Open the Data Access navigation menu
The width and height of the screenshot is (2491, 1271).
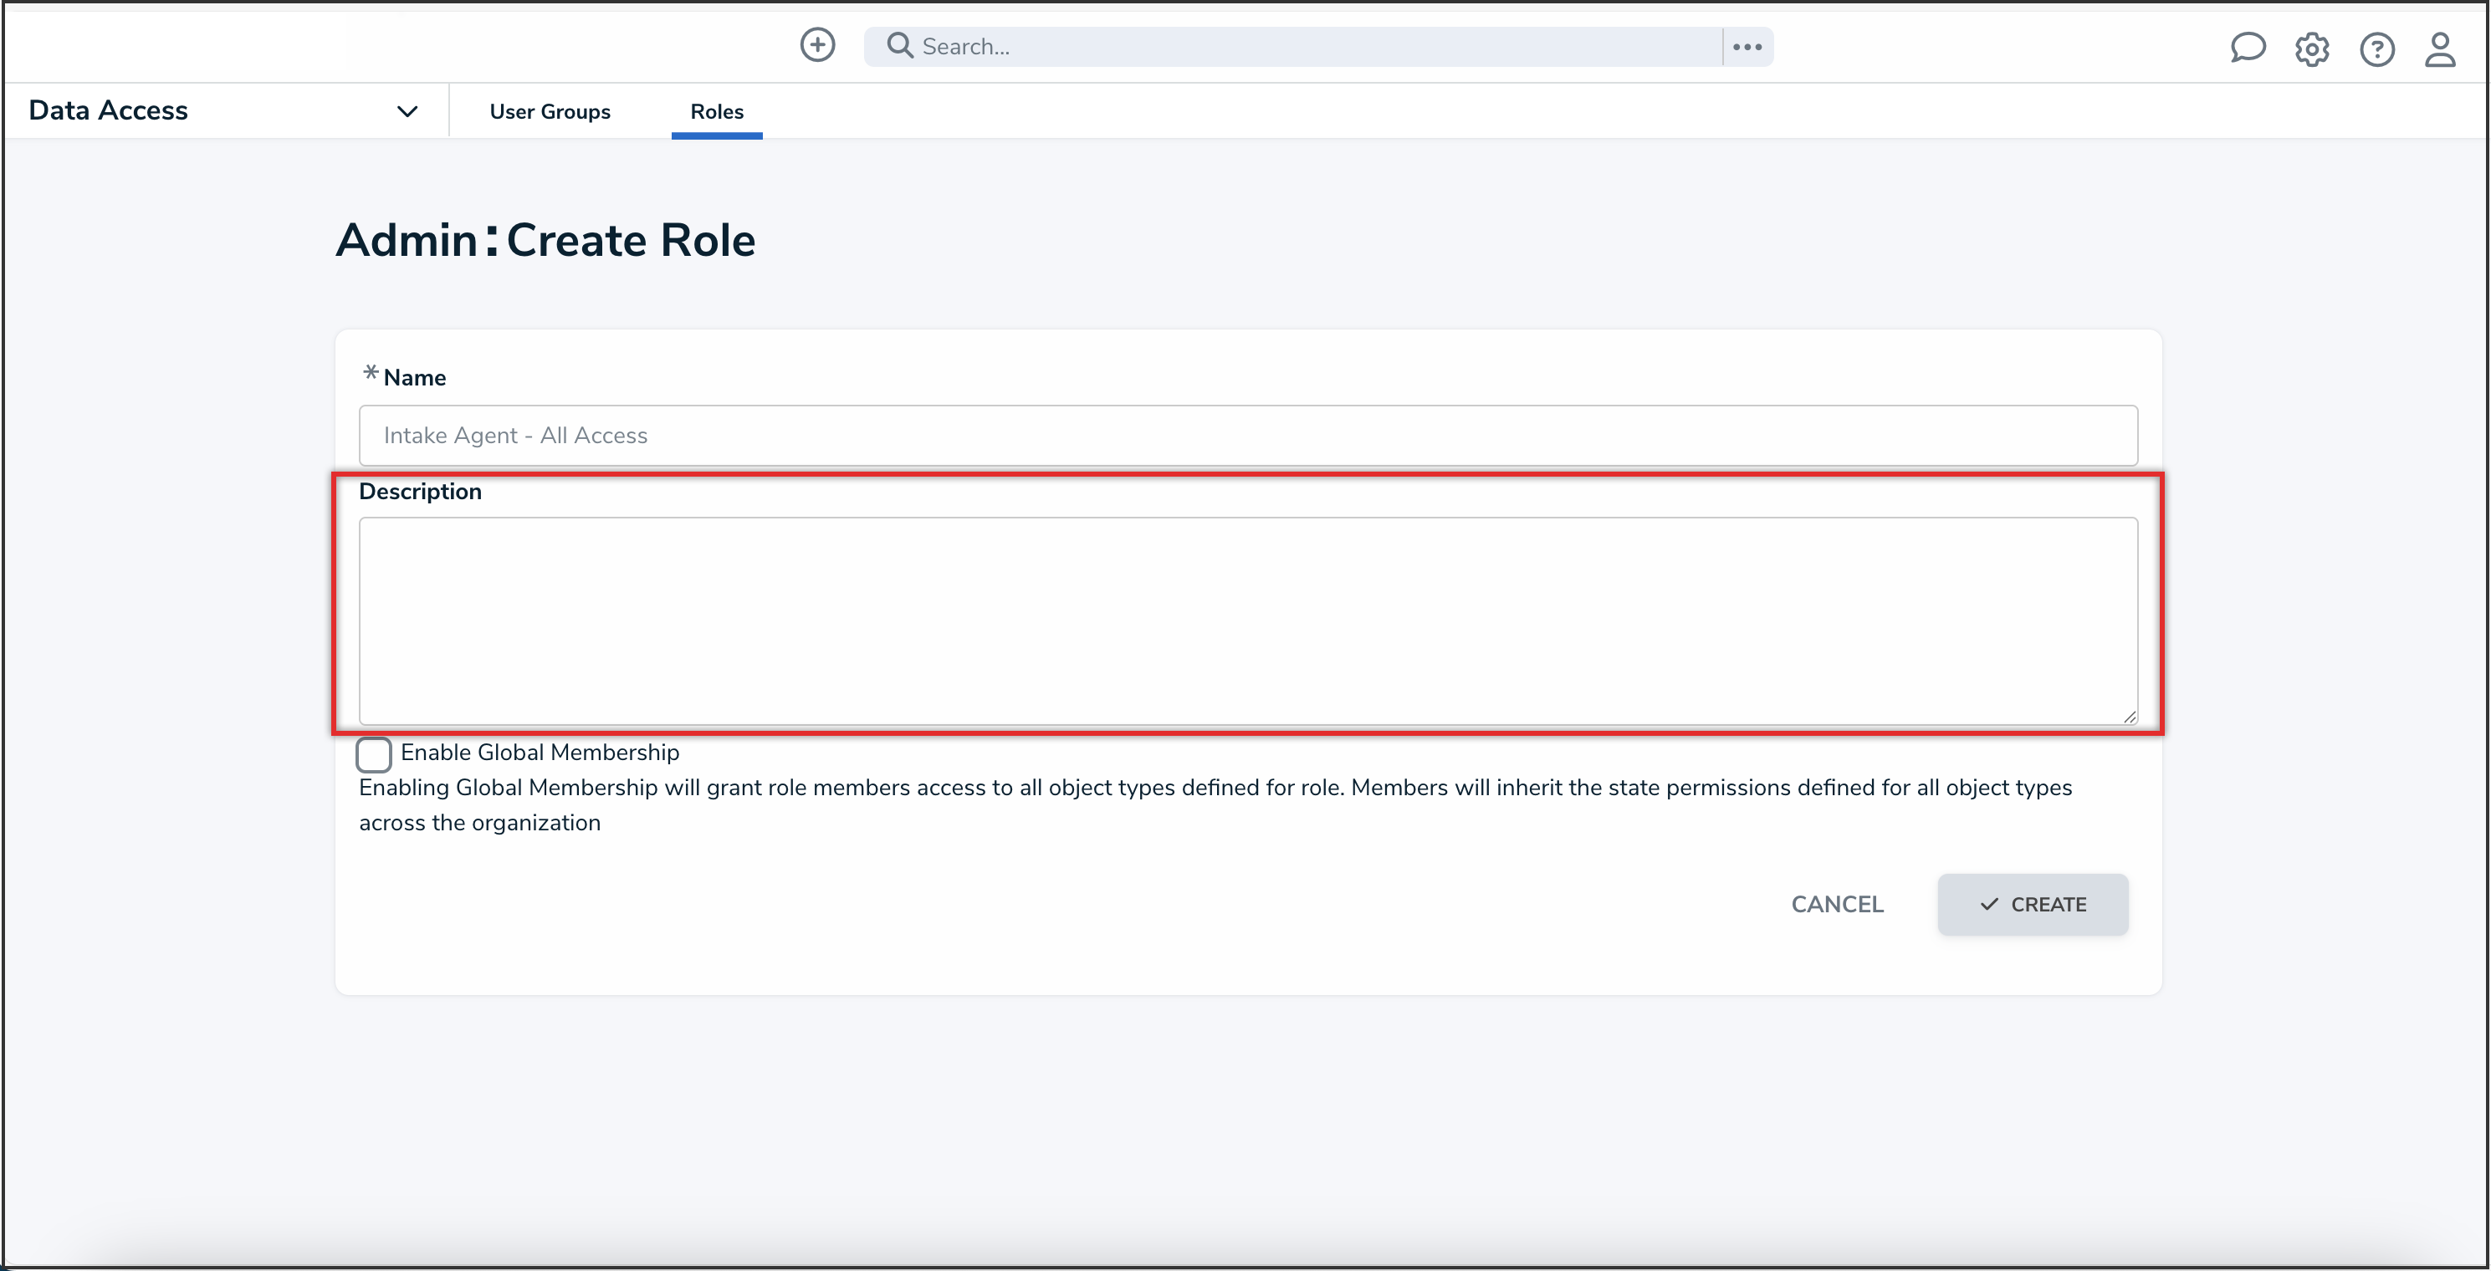[107, 110]
